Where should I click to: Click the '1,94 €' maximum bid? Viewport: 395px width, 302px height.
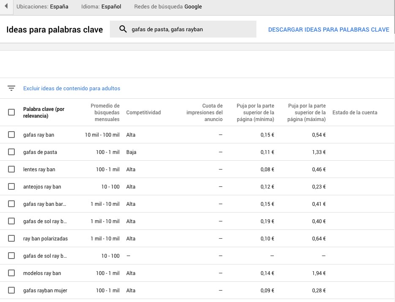click(x=319, y=273)
